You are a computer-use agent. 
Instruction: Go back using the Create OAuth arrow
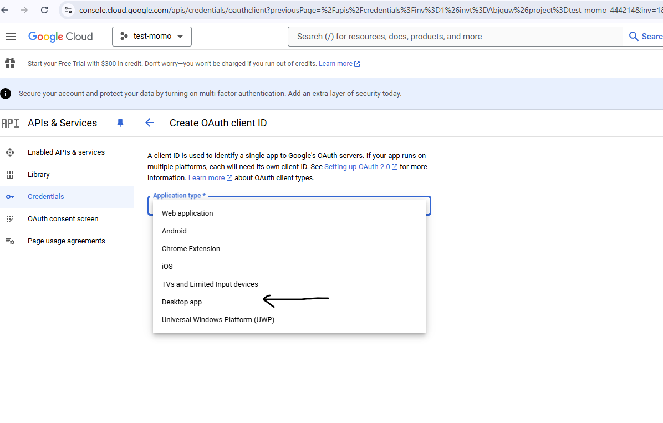[150, 123]
